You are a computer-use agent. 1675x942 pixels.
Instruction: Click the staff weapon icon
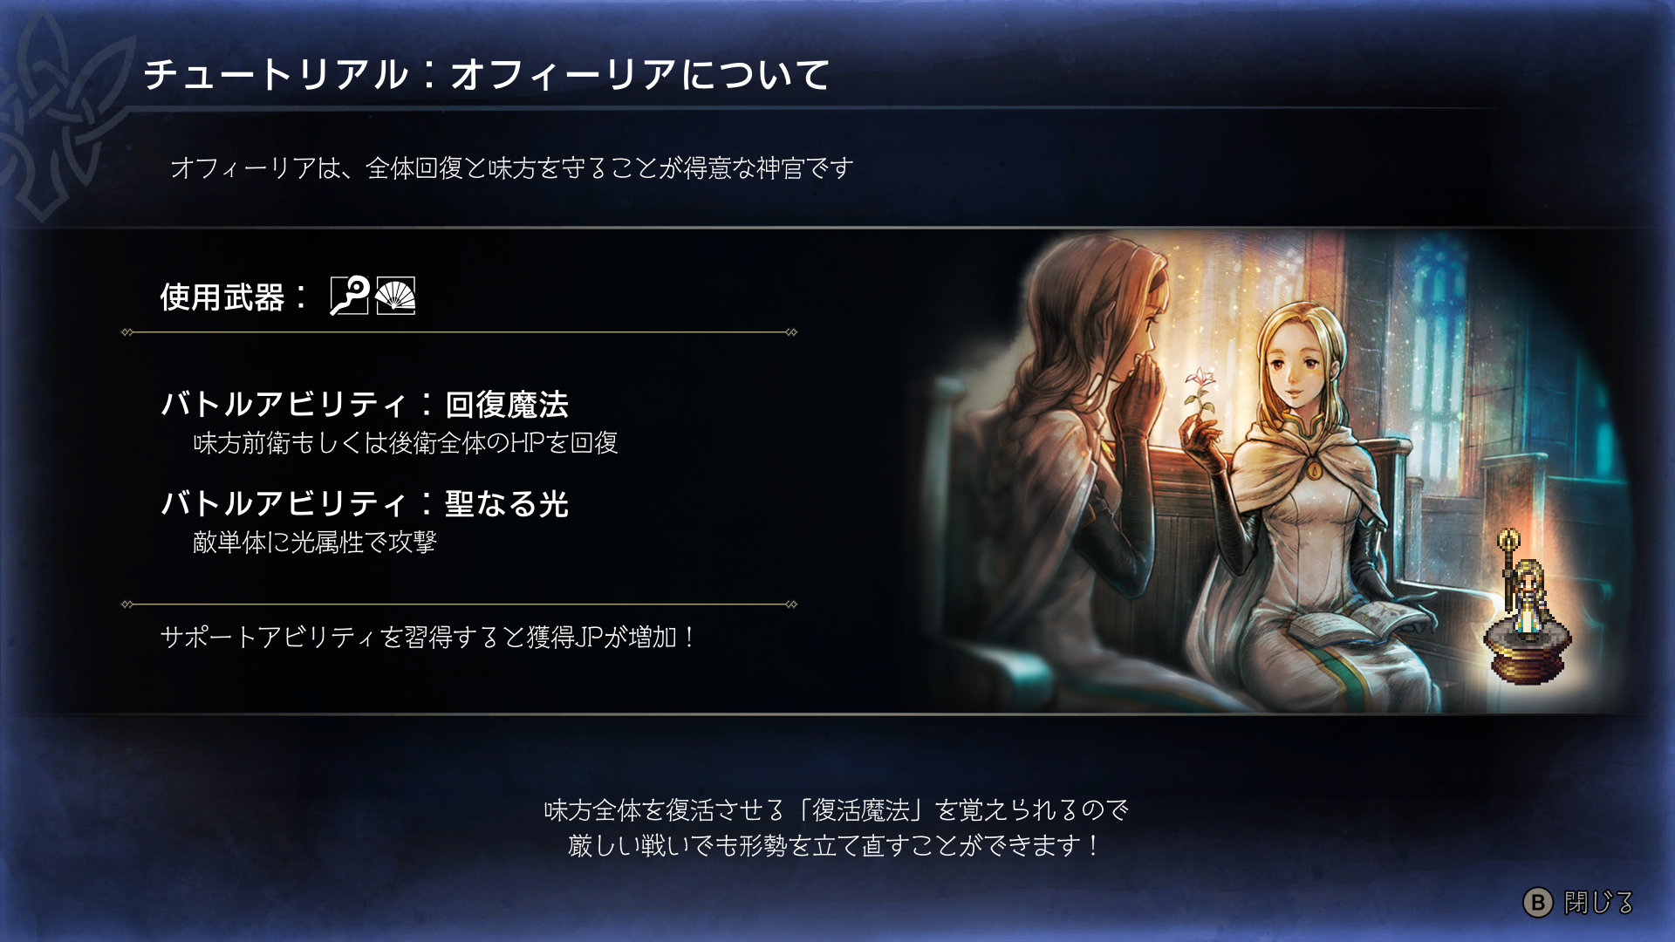tap(349, 296)
